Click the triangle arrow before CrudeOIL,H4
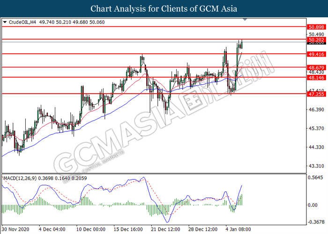 [5, 22]
